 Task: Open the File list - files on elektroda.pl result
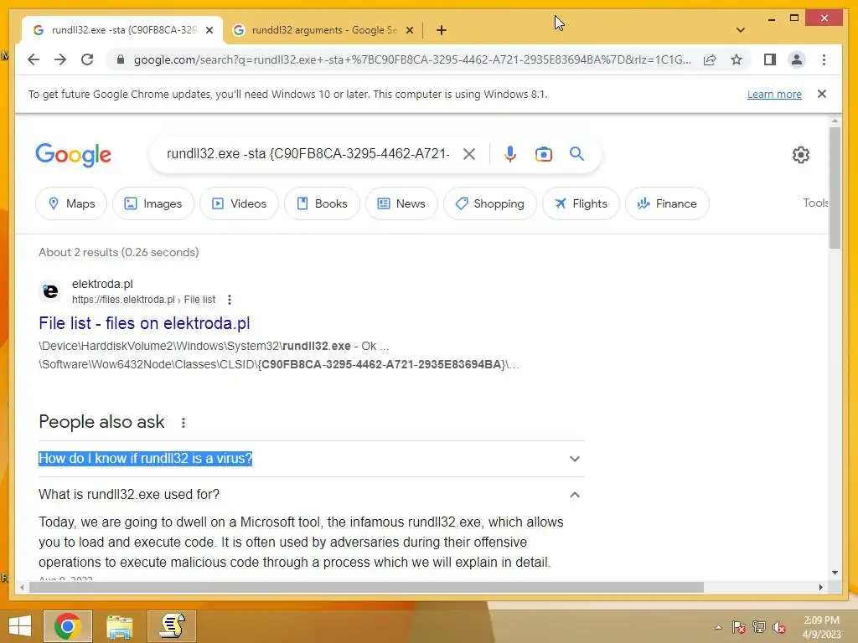pyautogui.click(x=144, y=323)
